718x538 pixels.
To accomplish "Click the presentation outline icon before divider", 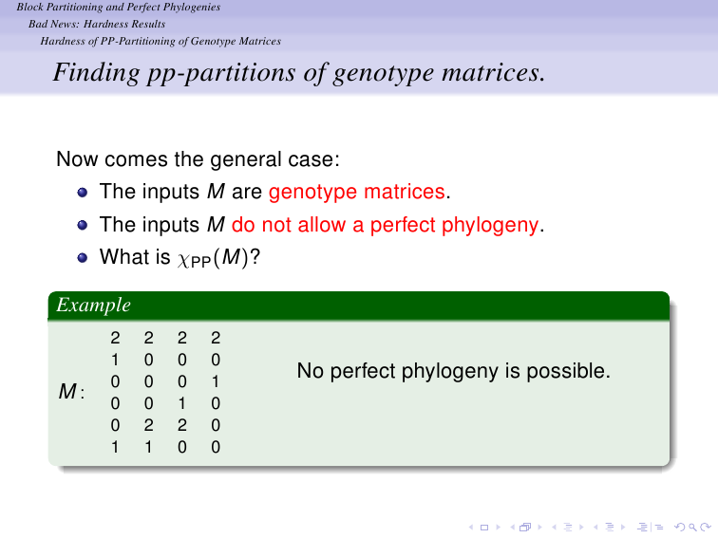I will click(642, 527).
